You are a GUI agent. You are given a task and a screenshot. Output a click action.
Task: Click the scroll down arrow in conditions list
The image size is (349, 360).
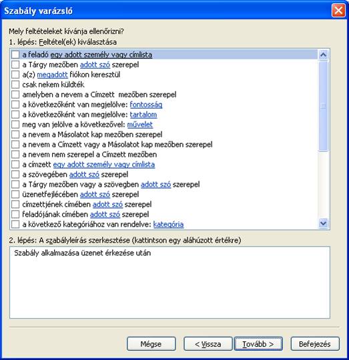click(x=323, y=223)
